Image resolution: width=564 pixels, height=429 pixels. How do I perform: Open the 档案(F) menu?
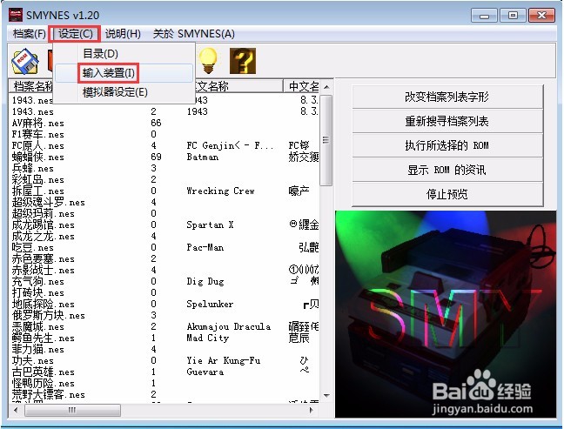[29, 34]
